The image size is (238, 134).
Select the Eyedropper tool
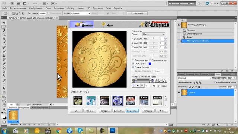(4, 43)
